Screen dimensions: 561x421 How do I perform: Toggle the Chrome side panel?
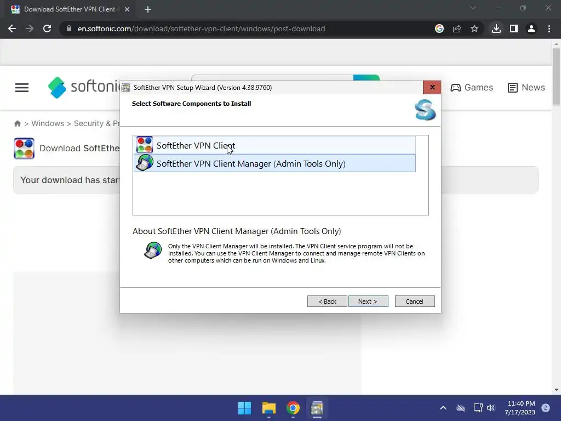click(514, 29)
